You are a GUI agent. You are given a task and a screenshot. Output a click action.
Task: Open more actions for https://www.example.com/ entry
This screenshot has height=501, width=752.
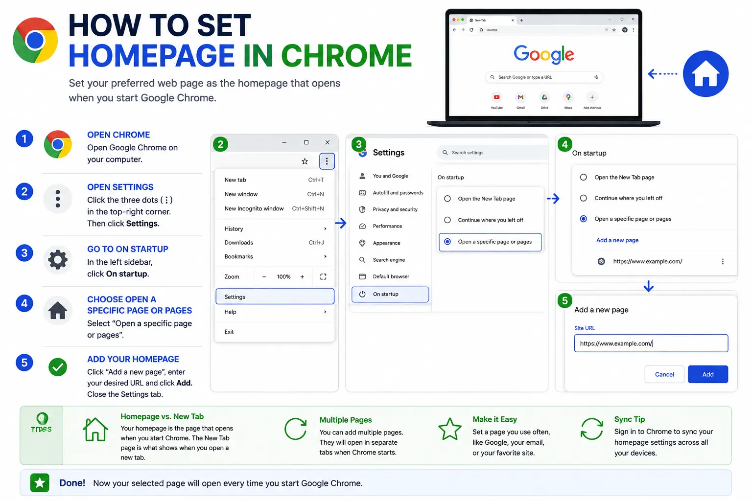(723, 262)
